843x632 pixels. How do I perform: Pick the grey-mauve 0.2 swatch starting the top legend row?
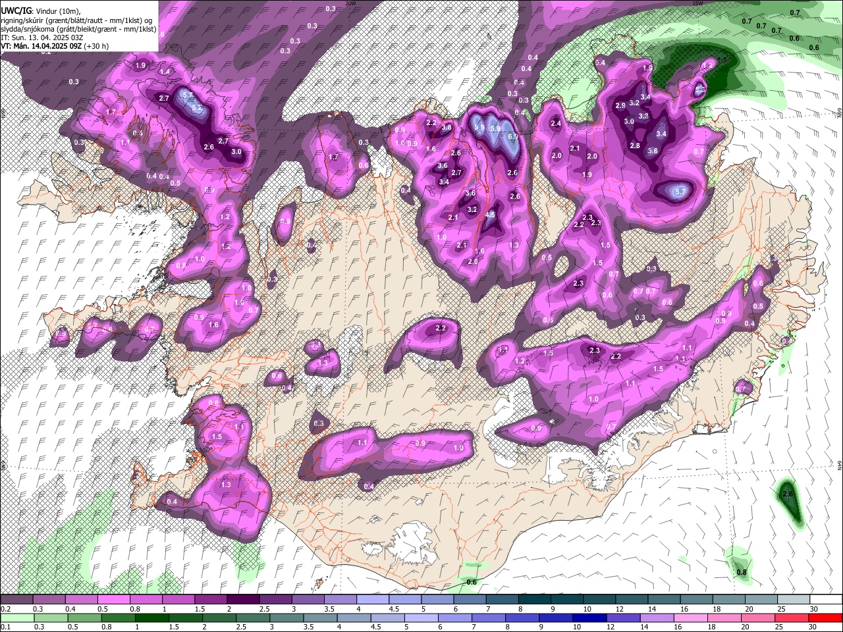click(16, 600)
